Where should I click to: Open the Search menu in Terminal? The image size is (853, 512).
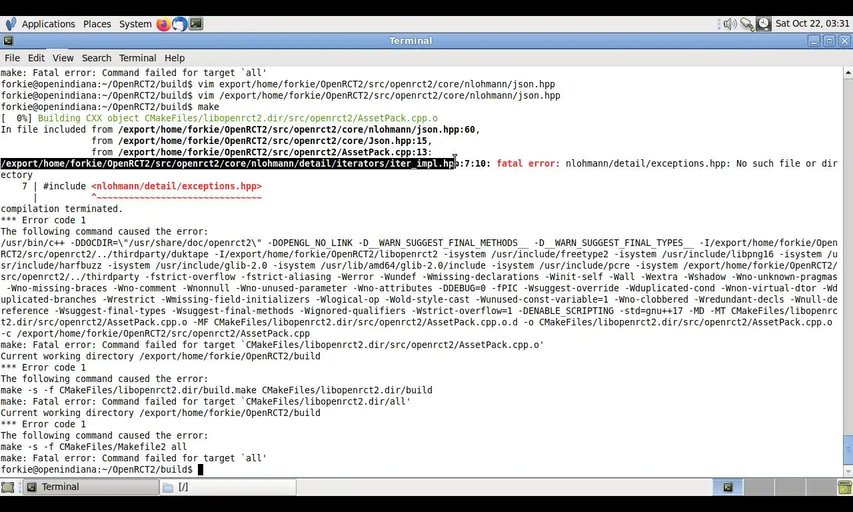pyautogui.click(x=97, y=58)
